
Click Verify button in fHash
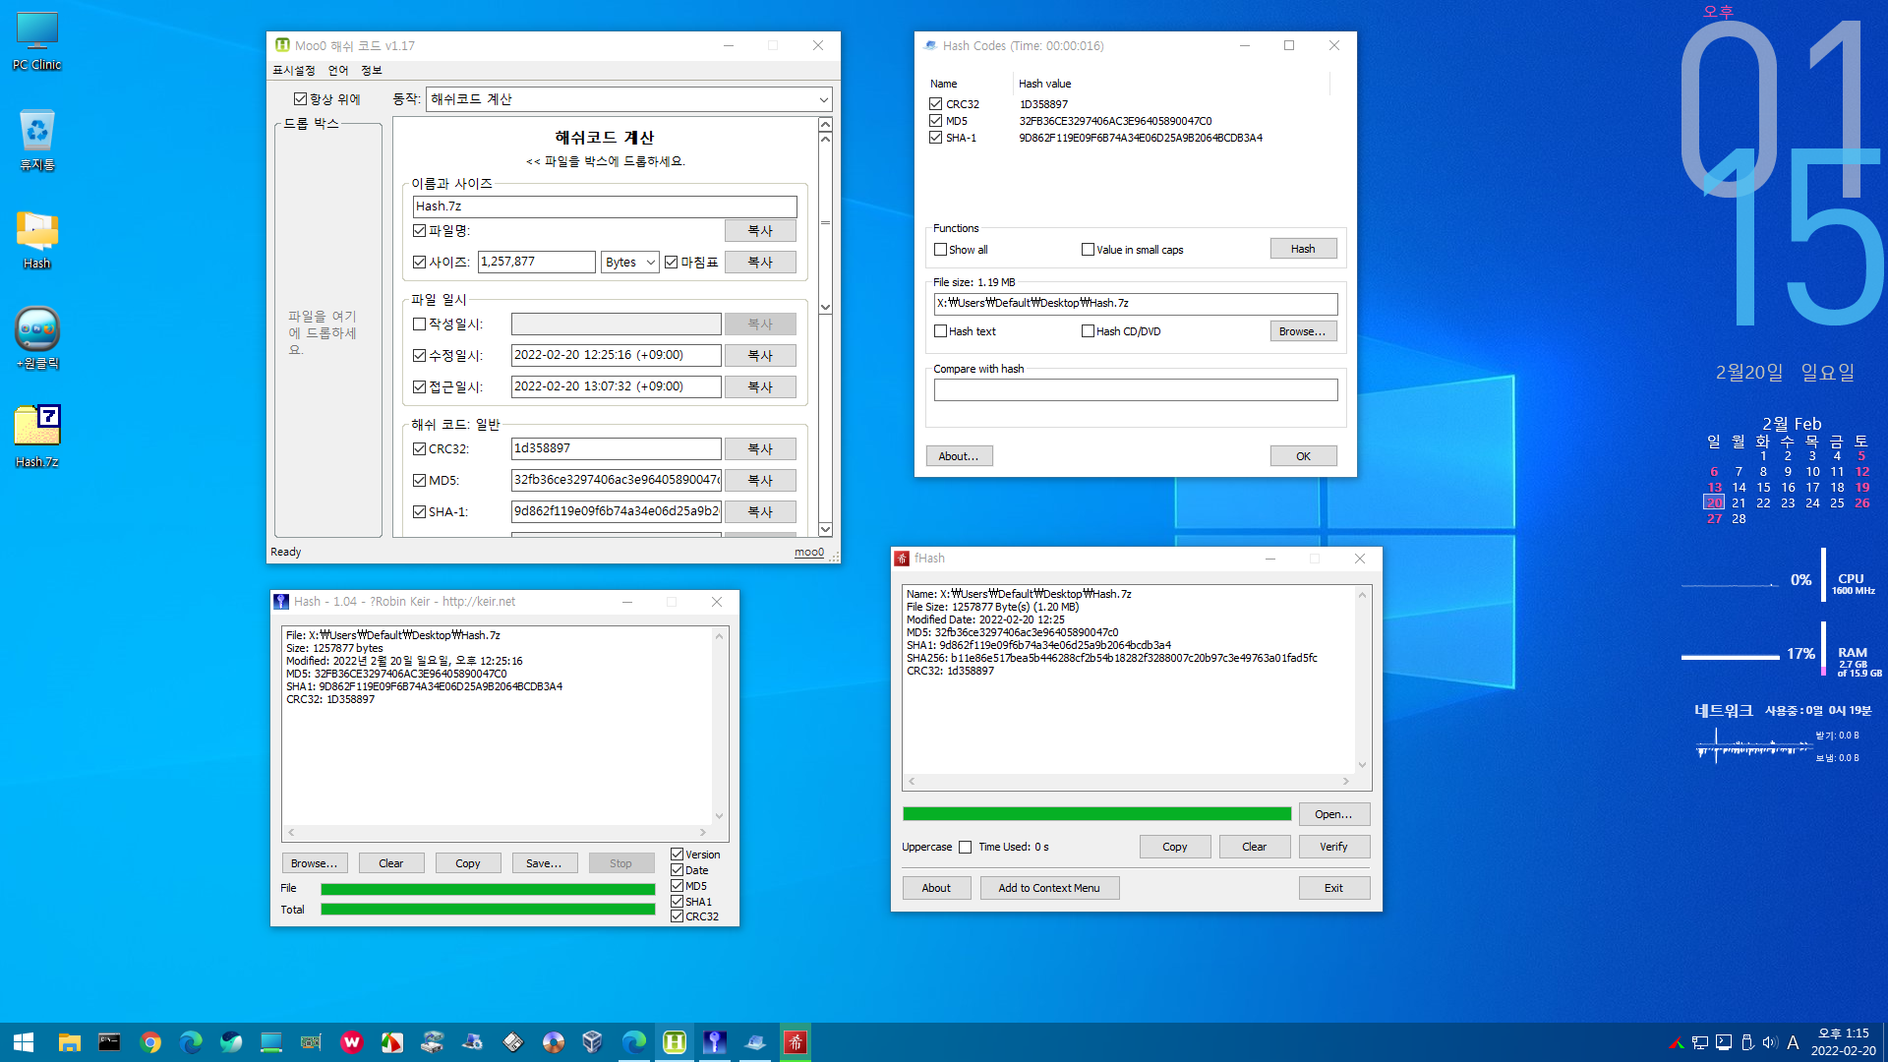pyautogui.click(x=1334, y=847)
